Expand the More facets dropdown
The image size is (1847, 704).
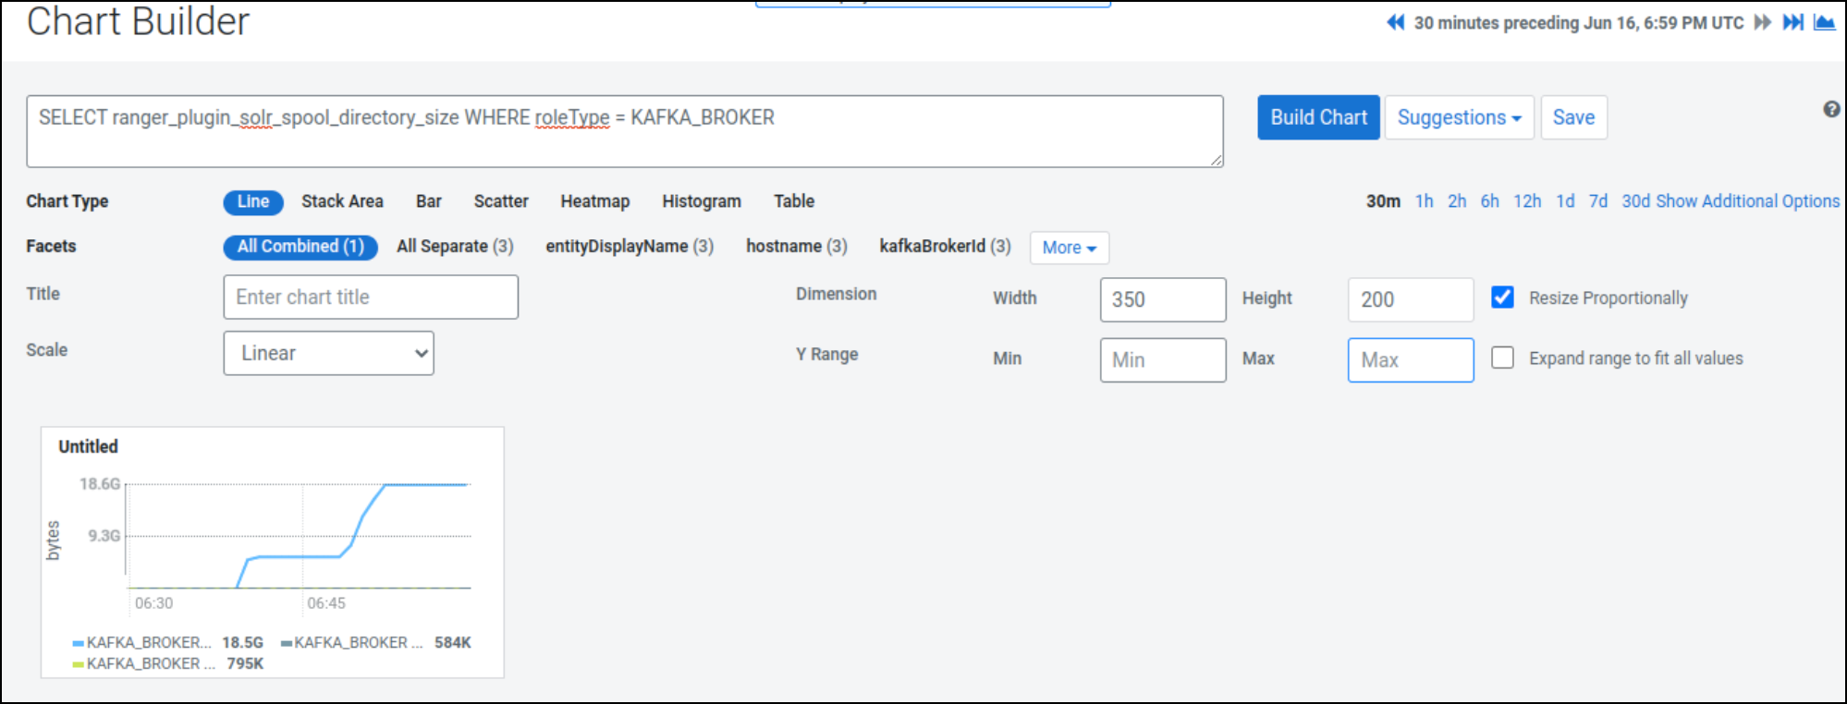[x=1069, y=248]
